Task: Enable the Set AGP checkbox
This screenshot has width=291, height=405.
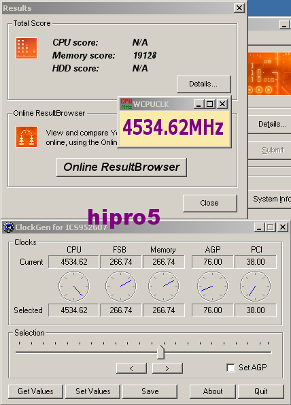Action: (230, 368)
